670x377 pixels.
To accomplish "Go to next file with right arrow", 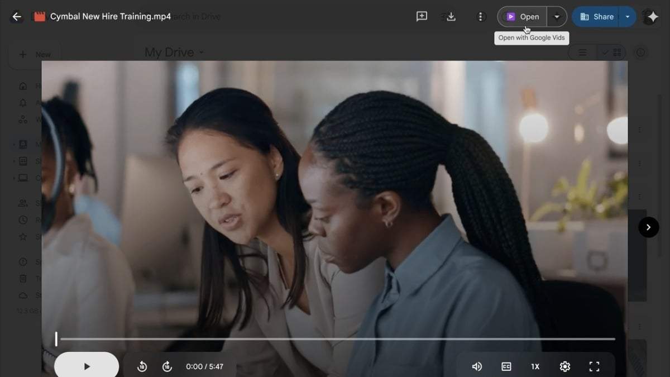I will [648, 227].
